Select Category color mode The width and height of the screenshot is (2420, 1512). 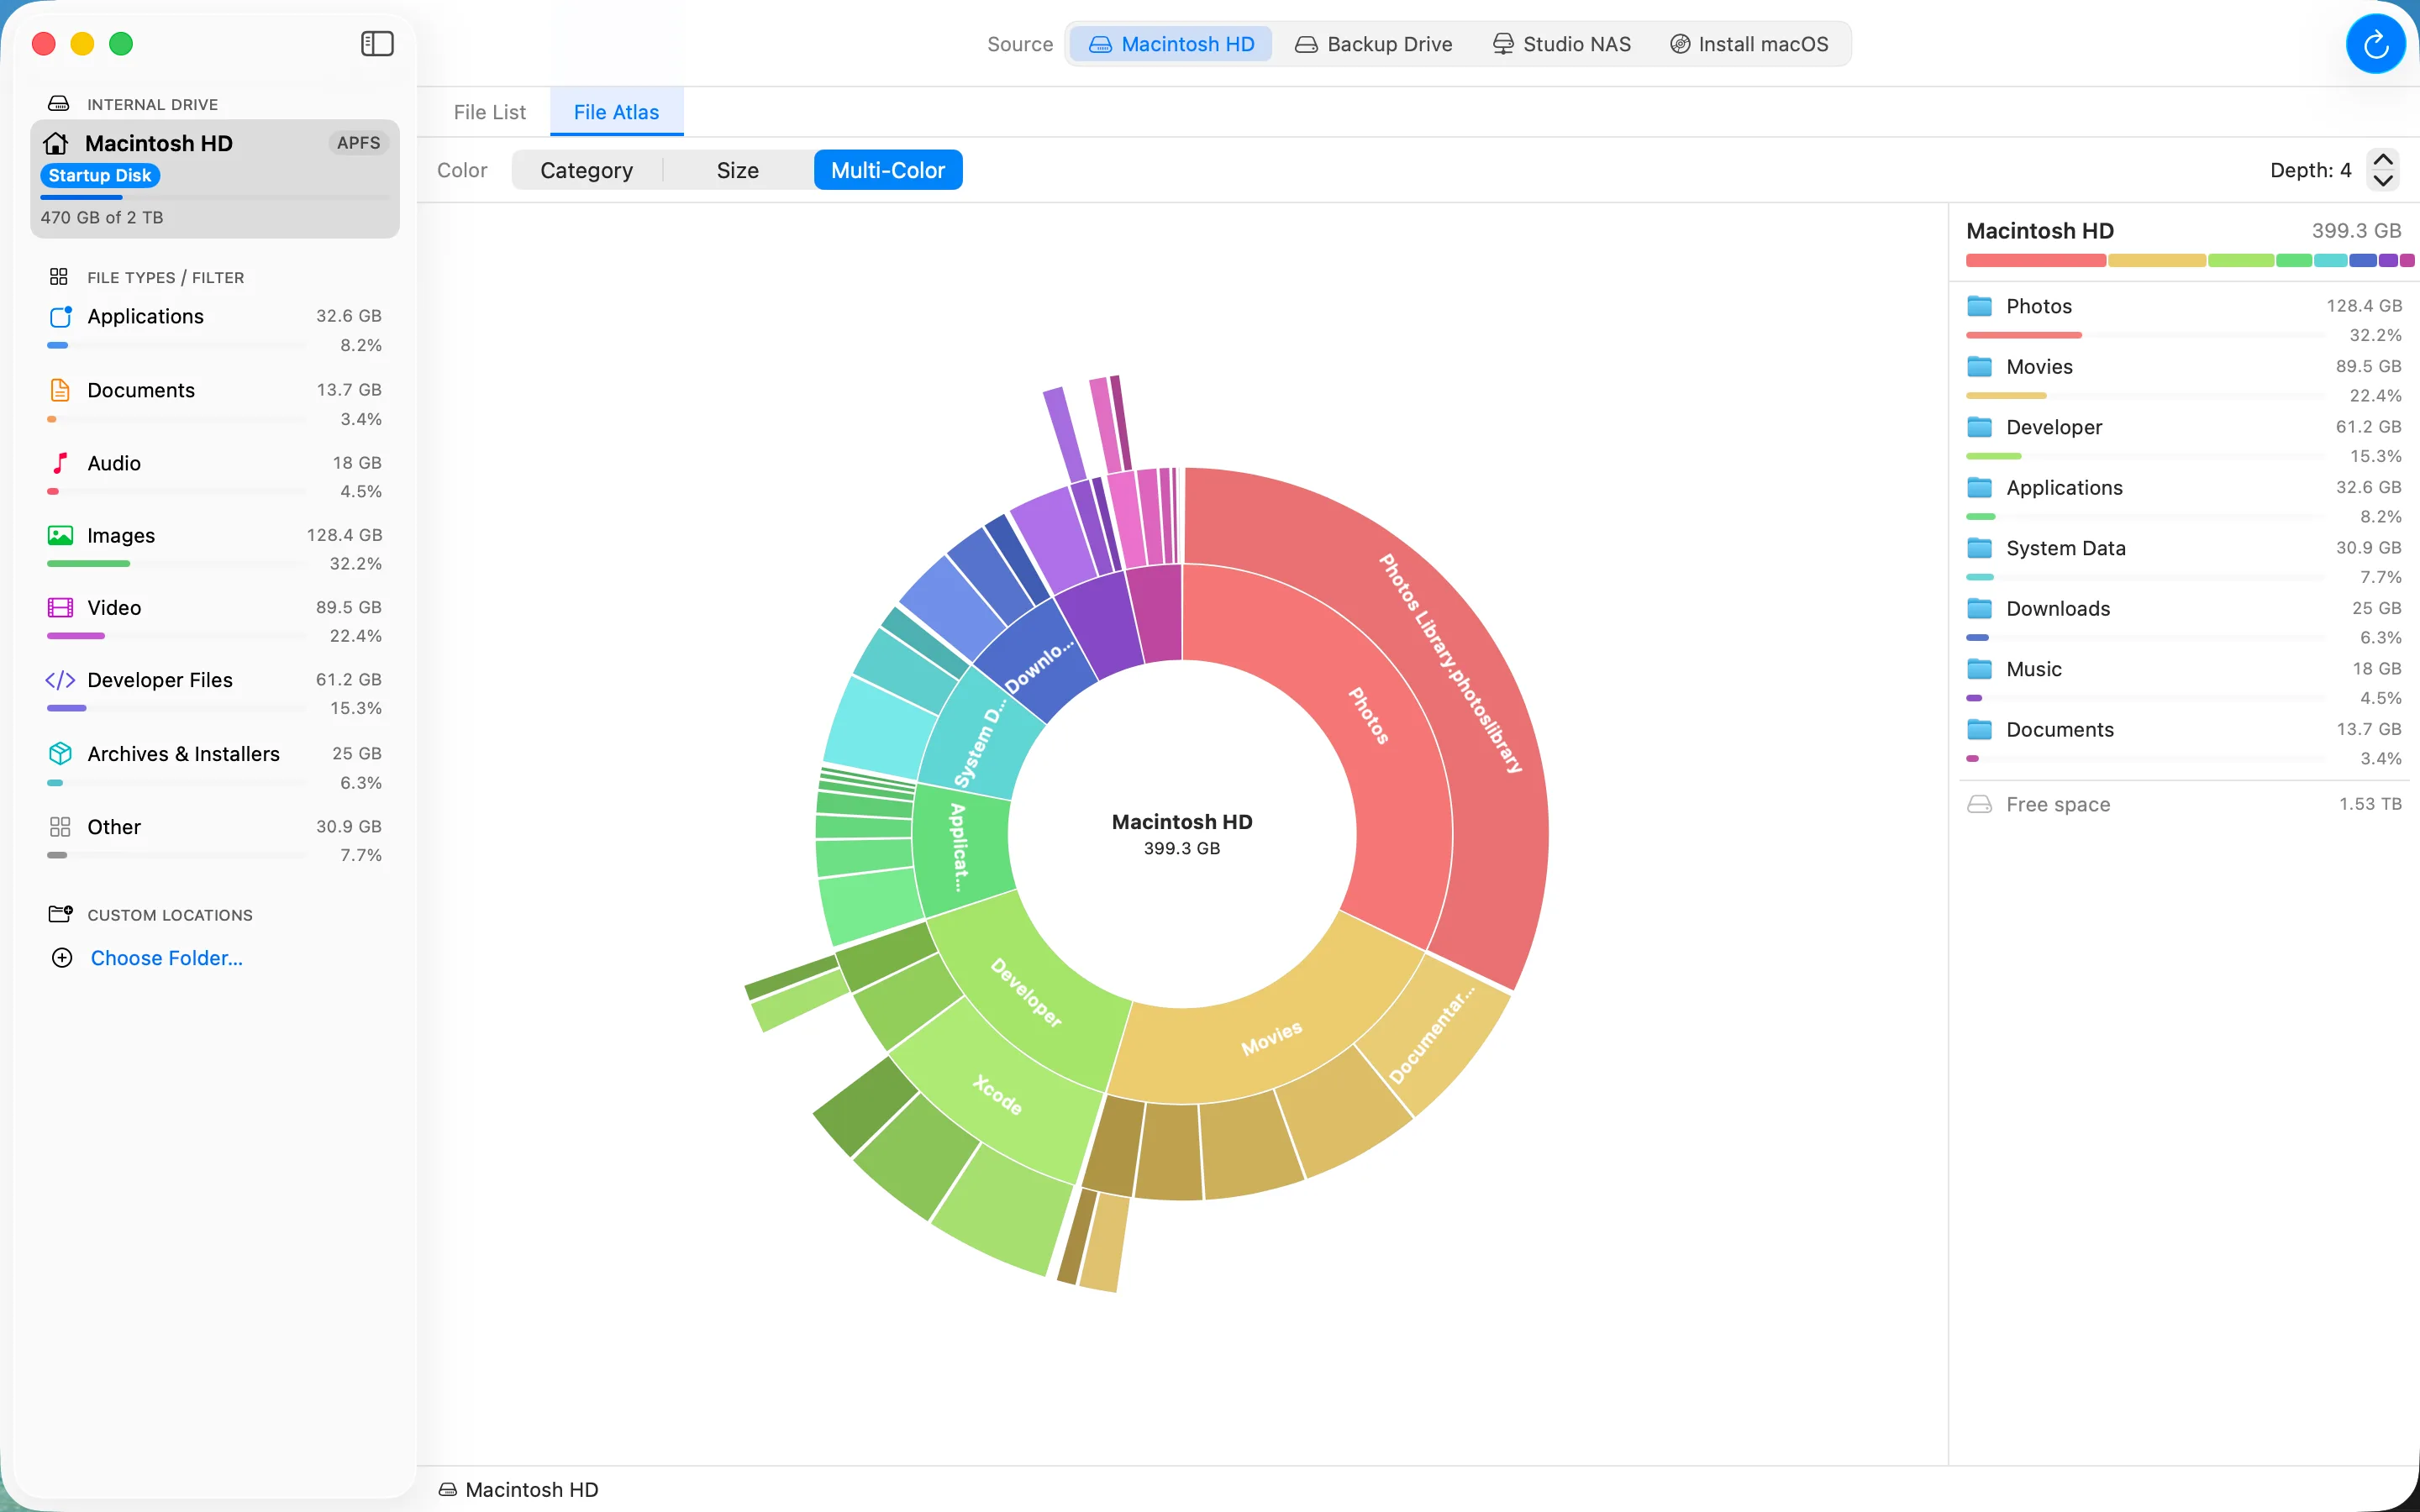[587, 170]
